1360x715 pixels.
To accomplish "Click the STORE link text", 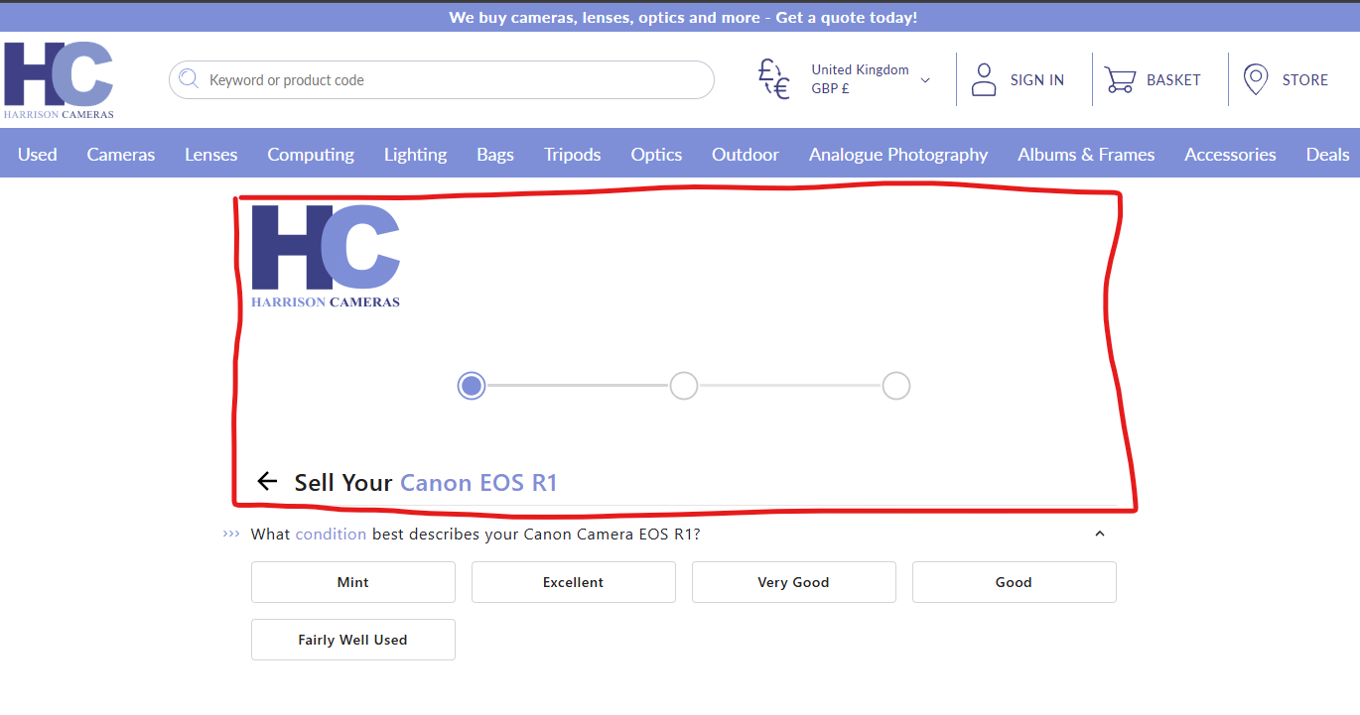I will coord(1305,80).
